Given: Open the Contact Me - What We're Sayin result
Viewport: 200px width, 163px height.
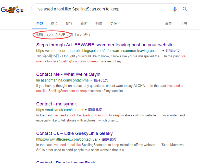Looking at the screenshot, I should point(68,74).
